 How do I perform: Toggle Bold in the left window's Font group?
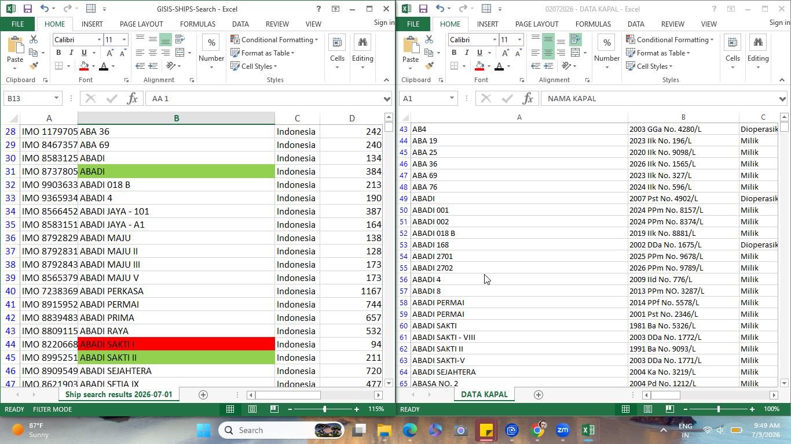(x=58, y=53)
